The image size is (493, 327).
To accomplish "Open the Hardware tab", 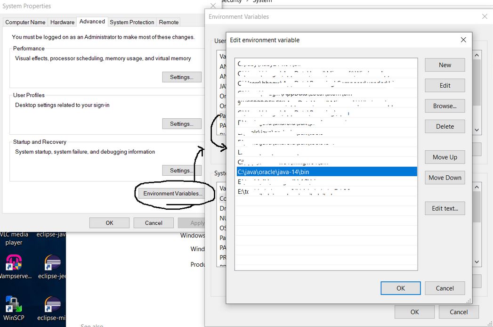I will [62, 22].
